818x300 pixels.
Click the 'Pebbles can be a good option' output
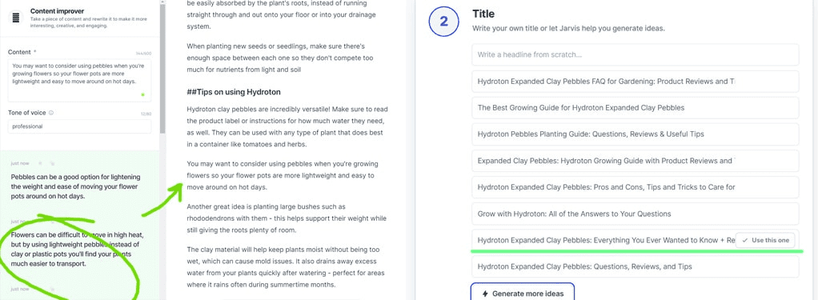coord(76,186)
